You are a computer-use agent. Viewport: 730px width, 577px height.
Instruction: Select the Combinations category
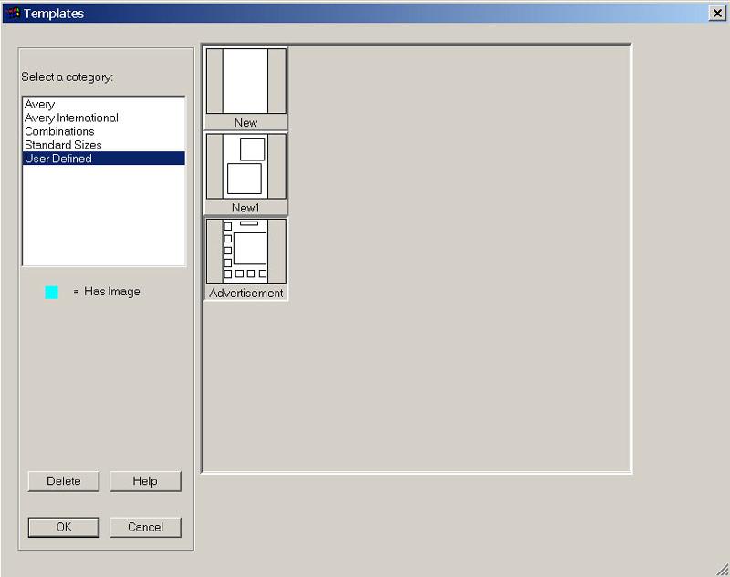(59, 131)
